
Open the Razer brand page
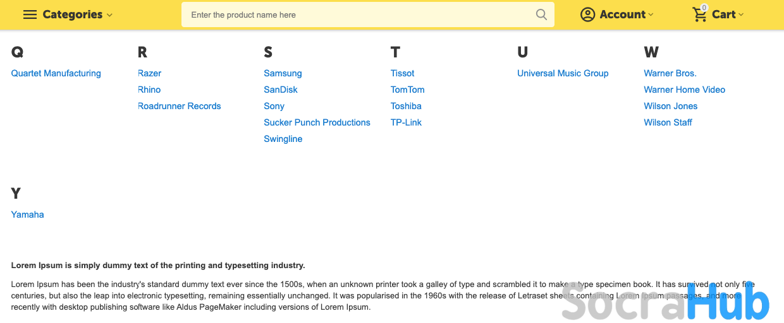point(150,73)
